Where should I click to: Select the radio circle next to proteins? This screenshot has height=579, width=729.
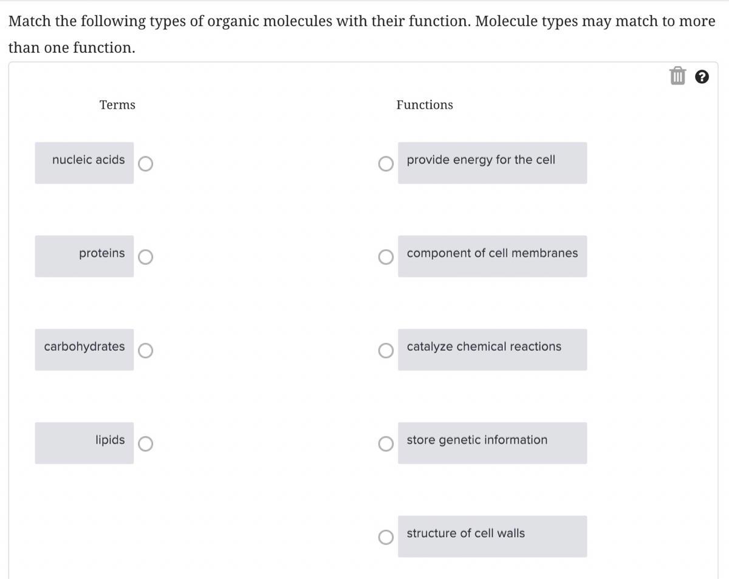[146, 258]
